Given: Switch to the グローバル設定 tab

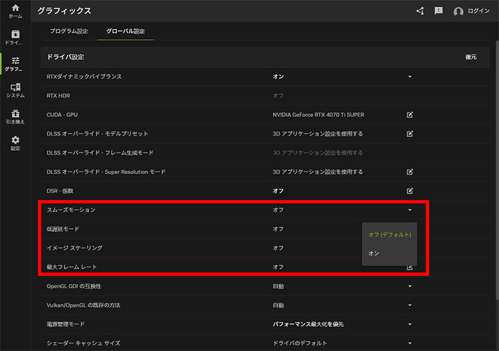Looking at the screenshot, I should pyautogui.click(x=125, y=31).
